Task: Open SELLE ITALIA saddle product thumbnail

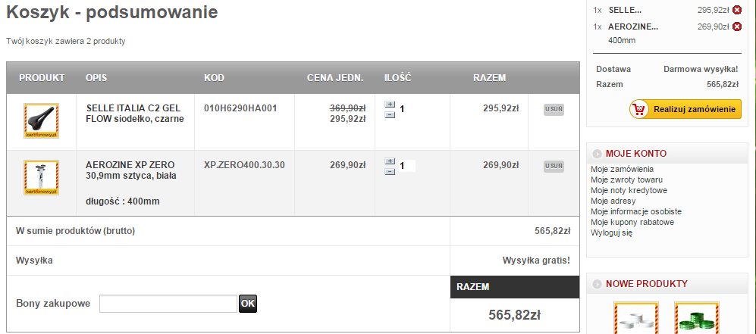Action: pos(41,121)
